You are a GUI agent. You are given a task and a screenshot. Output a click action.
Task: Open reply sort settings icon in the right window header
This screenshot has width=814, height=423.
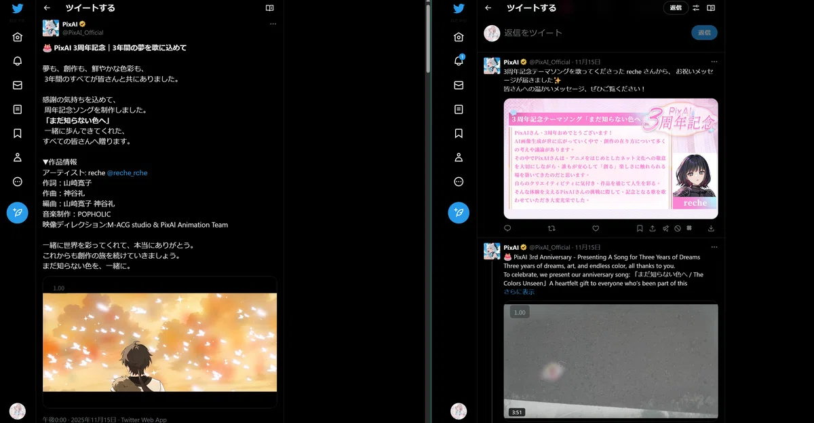[696, 8]
